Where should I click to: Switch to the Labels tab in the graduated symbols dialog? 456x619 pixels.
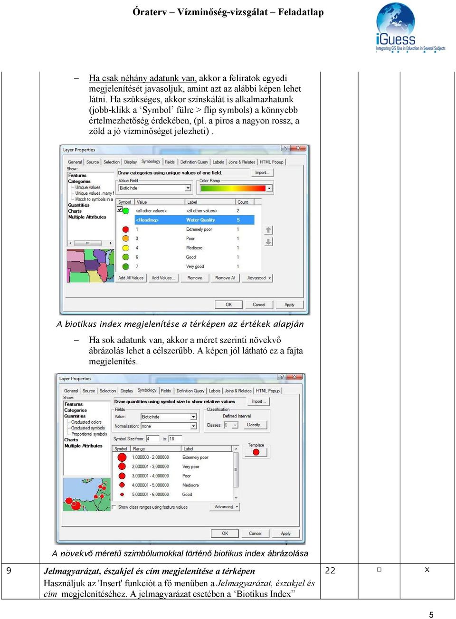pyautogui.click(x=215, y=391)
